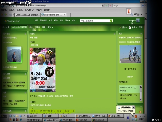Screen dimensions: 162x122
Task: Open the Quick Tabs grid icon
Action: [x=10, y=15]
